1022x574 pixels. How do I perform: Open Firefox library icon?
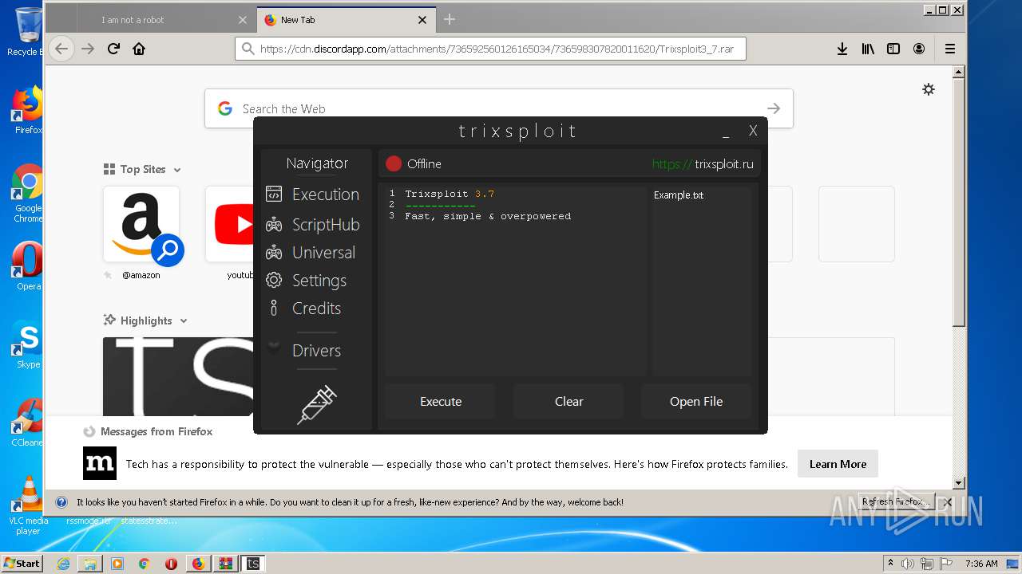[868, 49]
